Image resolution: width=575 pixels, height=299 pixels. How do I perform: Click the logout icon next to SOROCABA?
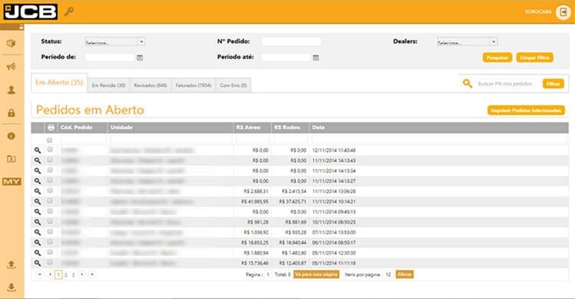[563, 12]
